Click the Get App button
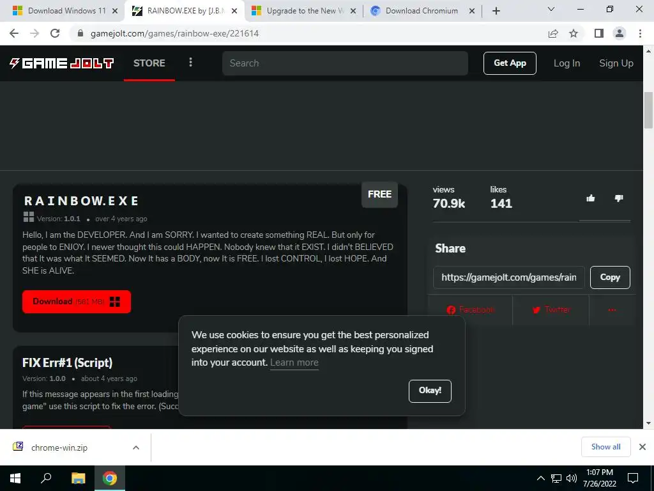Screen dimensions: 654x491 click(x=510, y=63)
